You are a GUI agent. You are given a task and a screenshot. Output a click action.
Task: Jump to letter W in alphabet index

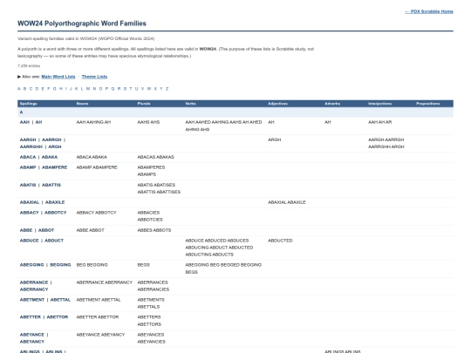pos(149,89)
